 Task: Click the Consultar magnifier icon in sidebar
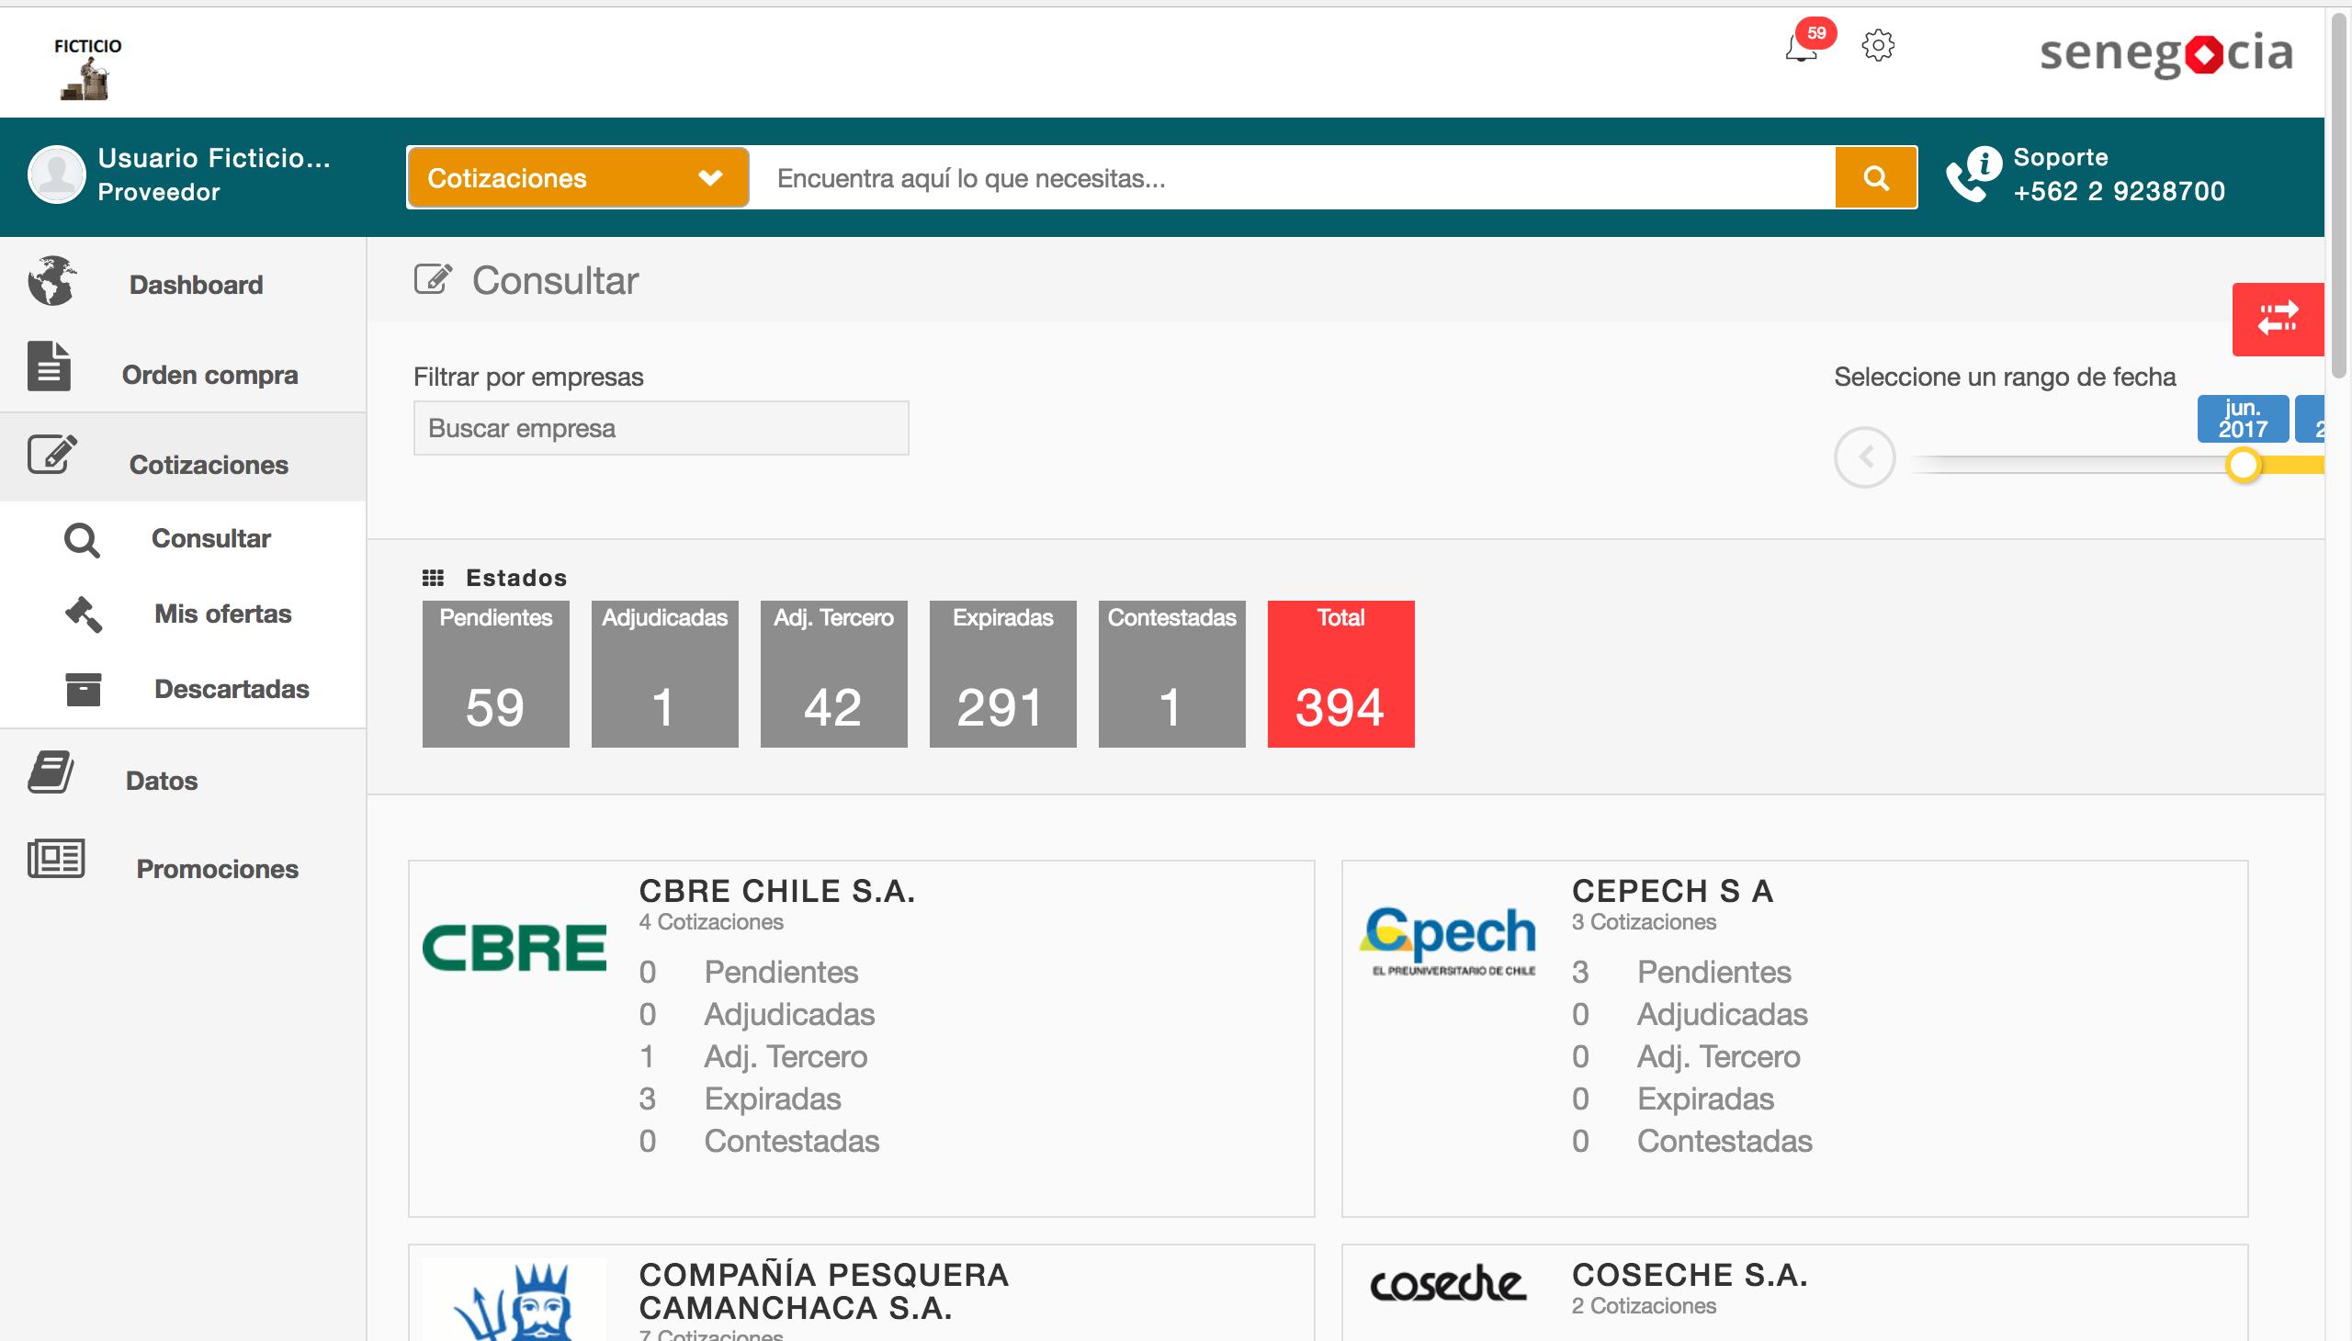pos(82,540)
